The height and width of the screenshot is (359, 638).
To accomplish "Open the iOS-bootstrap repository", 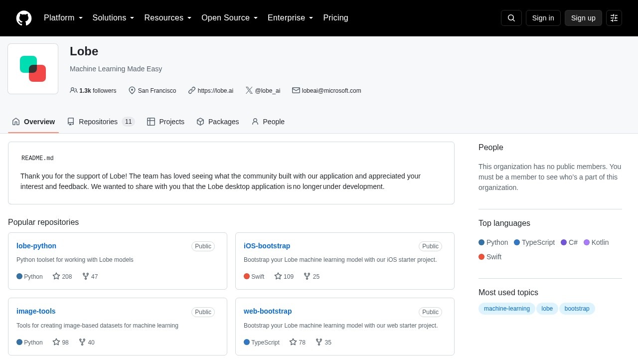I will coord(267,246).
